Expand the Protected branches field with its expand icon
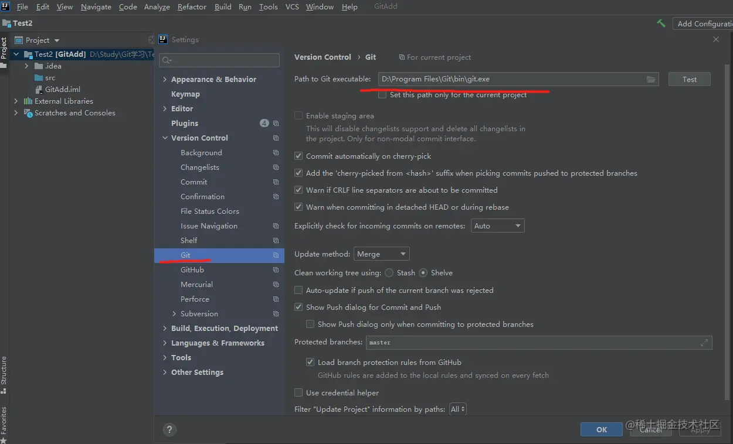 tap(704, 343)
